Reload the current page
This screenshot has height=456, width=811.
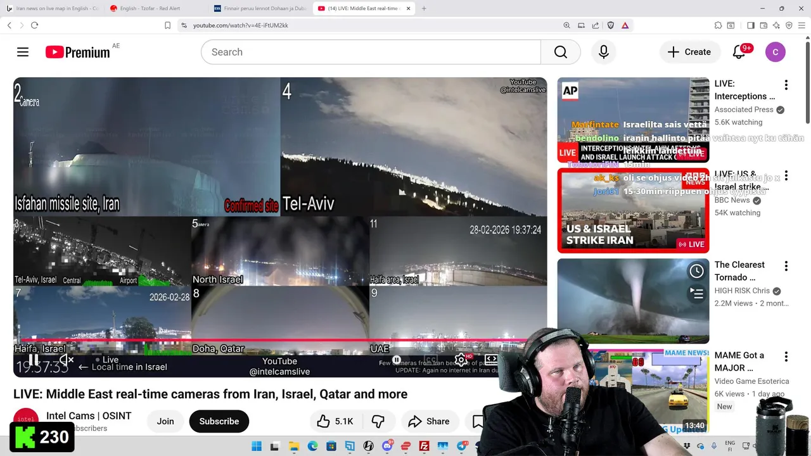coord(34,25)
